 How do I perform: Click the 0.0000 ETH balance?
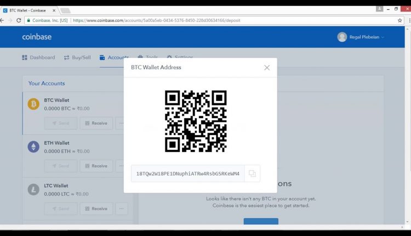click(x=67, y=151)
